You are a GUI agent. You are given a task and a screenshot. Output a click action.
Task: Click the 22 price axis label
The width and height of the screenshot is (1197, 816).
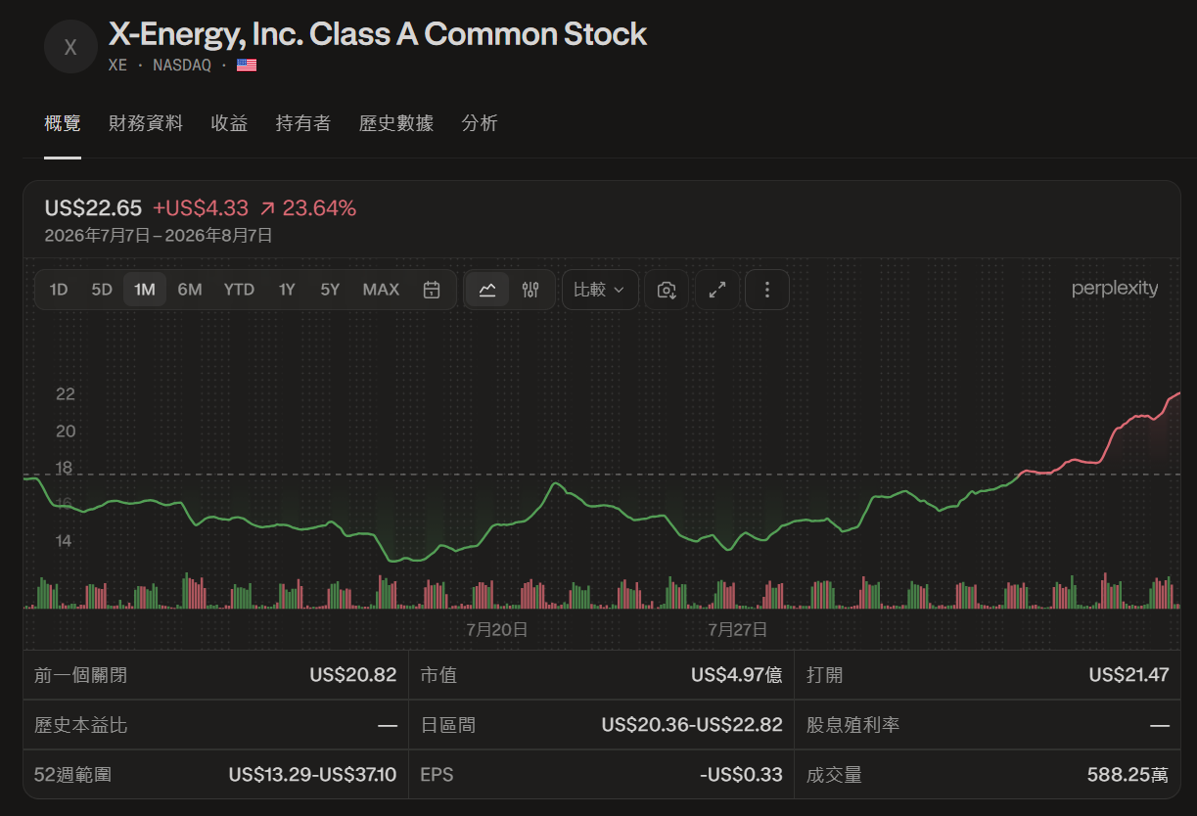point(66,394)
